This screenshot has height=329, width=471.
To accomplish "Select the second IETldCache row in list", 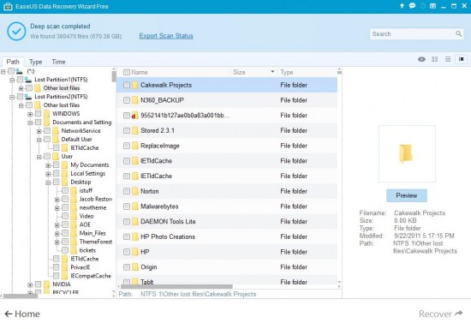I will (227, 176).
